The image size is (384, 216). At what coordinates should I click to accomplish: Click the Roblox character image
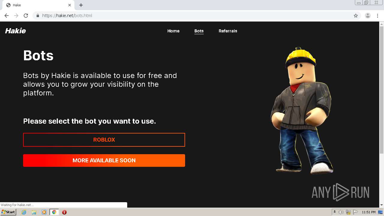302,110
